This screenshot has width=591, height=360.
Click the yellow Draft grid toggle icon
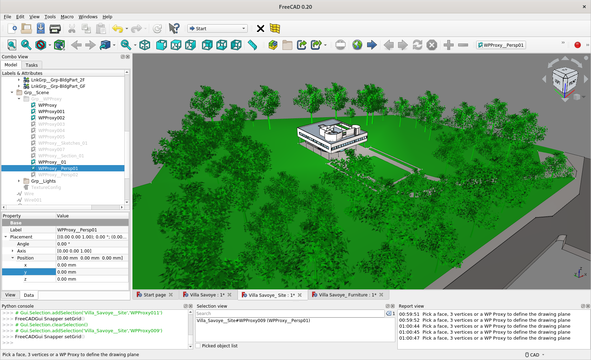275,28
